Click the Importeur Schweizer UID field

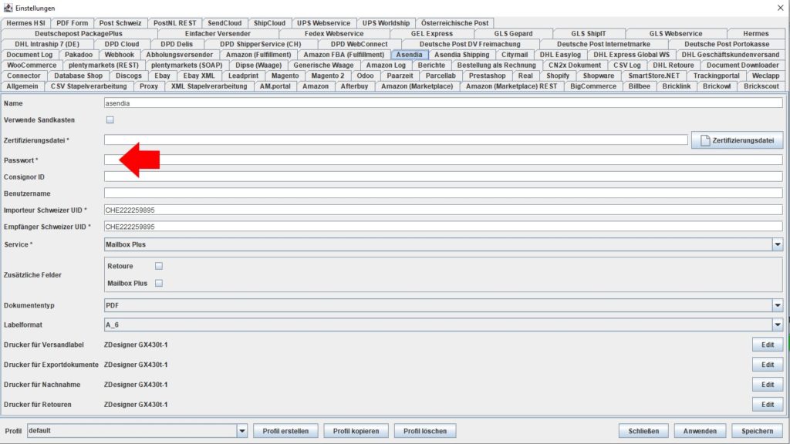[x=444, y=210]
